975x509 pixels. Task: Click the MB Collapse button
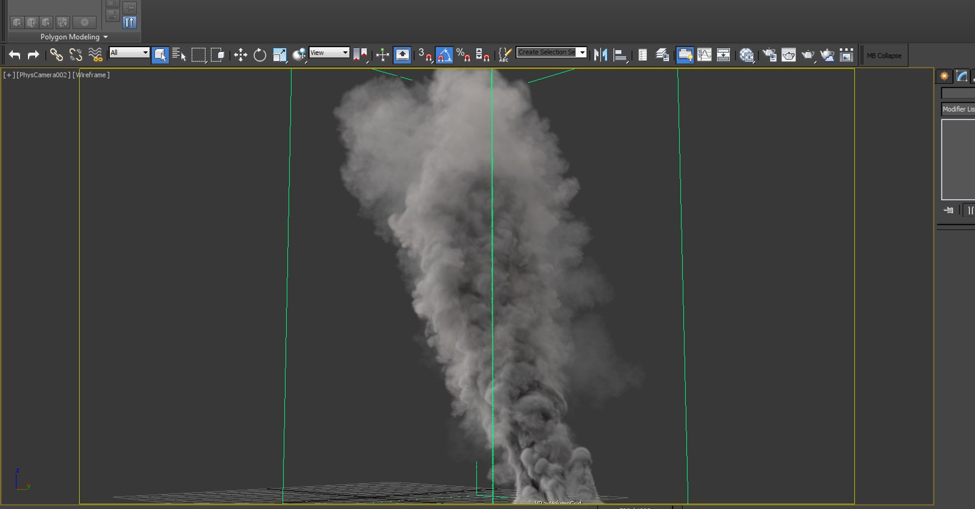[884, 55]
